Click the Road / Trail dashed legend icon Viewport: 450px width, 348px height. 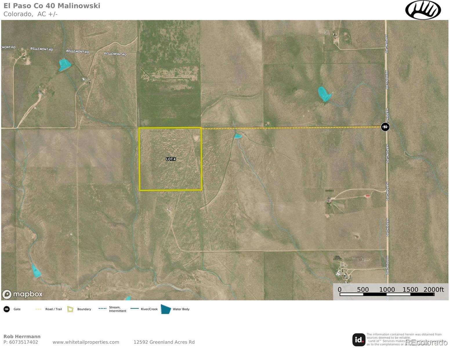coord(38,309)
